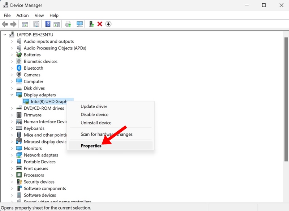This screenshot has height=211, width=289.
Task: Click the Show/Hide action pane toolbar icon
Action: click(57, 24)
